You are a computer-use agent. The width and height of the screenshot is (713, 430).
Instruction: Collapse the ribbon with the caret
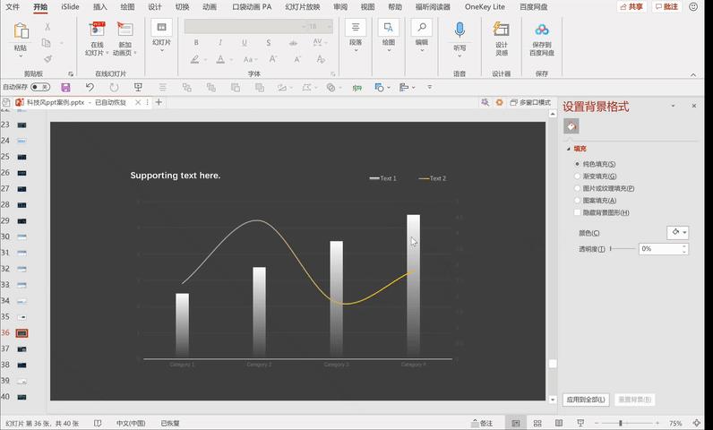tap(693, 74)
